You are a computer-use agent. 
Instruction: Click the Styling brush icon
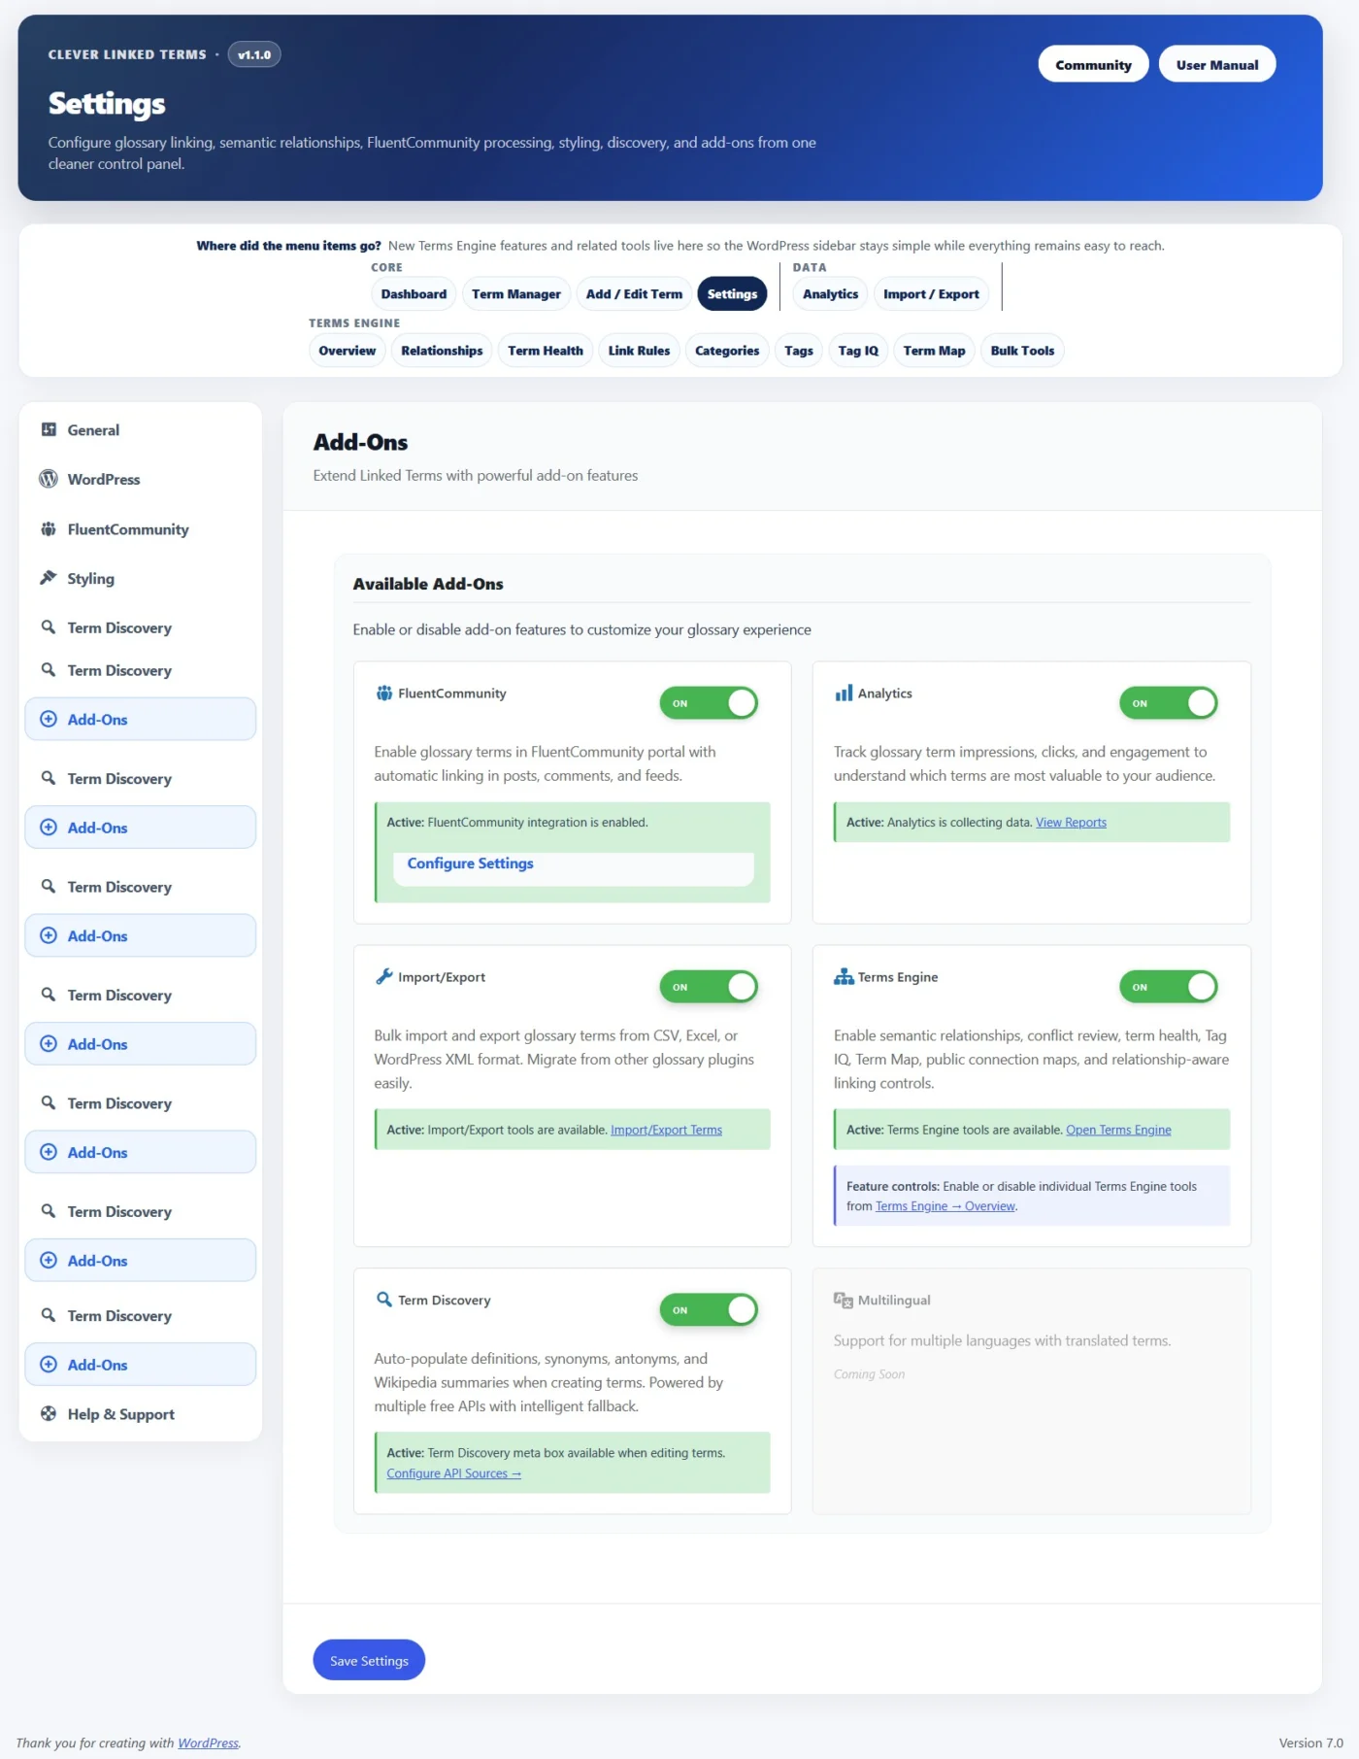point(49,578)
